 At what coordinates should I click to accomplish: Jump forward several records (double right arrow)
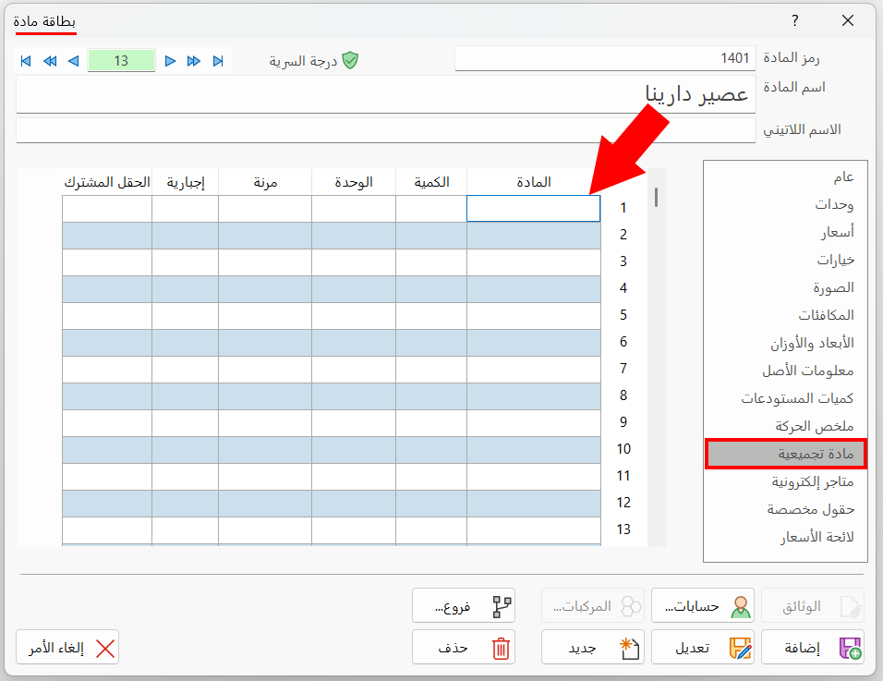tap(194, 61)
